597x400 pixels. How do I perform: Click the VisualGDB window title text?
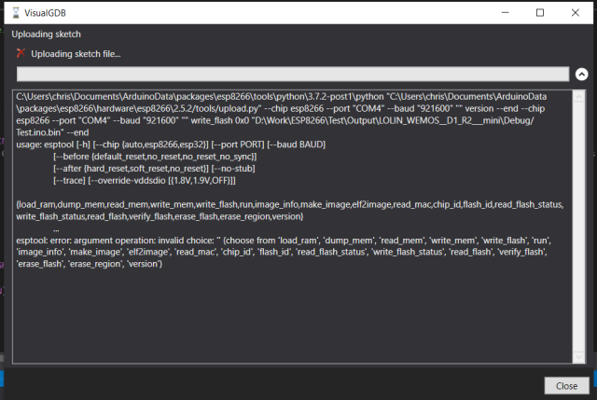coord(45,13)
